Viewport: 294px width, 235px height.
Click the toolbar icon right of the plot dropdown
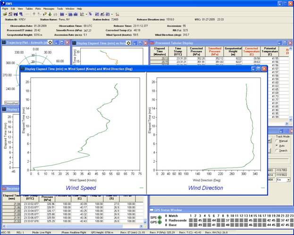pyautogui.click(x=90, y=14)
